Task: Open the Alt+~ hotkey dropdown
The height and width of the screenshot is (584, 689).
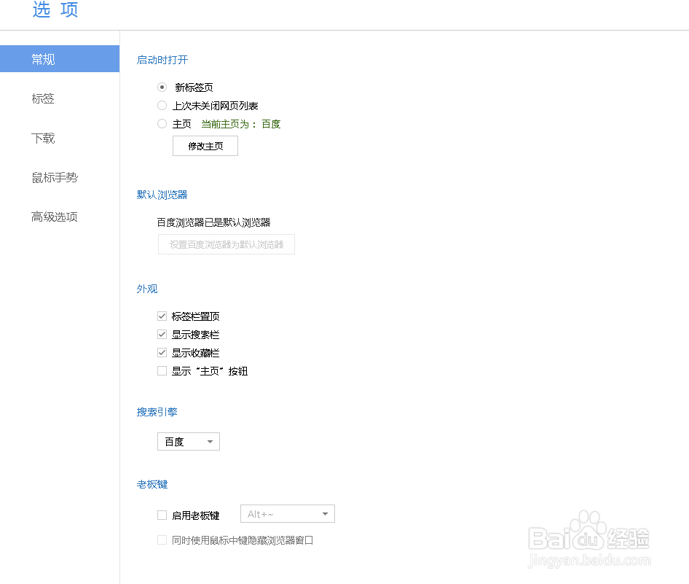Action: pyautogui.click(x=287, y=513)
